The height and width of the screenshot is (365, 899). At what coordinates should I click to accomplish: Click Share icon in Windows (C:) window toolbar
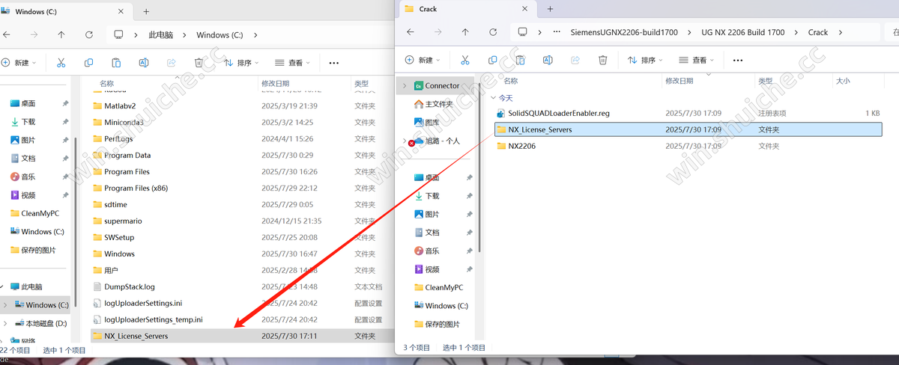pyautogui.click(x=171, y=63)
